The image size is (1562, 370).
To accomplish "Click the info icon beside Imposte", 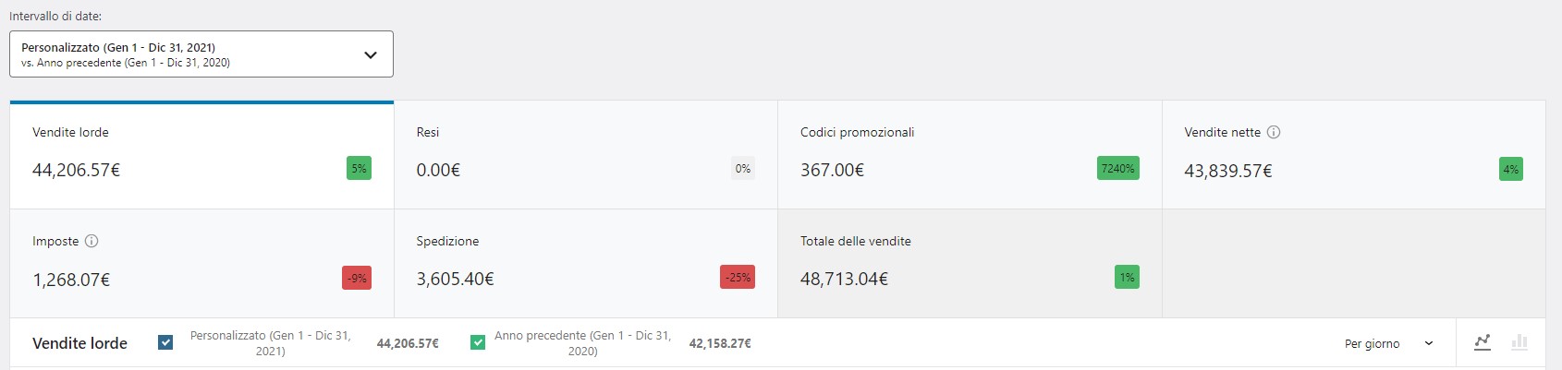I will [x=92, y=241].
